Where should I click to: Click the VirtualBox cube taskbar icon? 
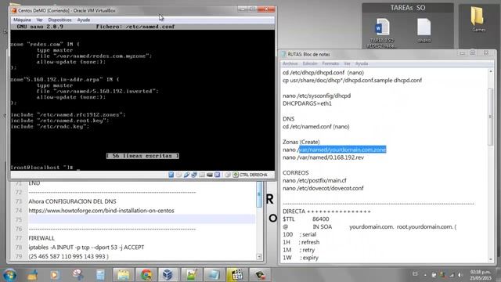[168, 275]
